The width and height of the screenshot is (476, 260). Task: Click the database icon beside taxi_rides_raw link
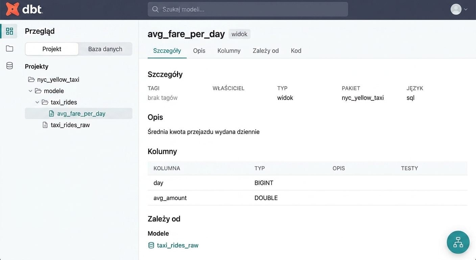click(151, 245)
